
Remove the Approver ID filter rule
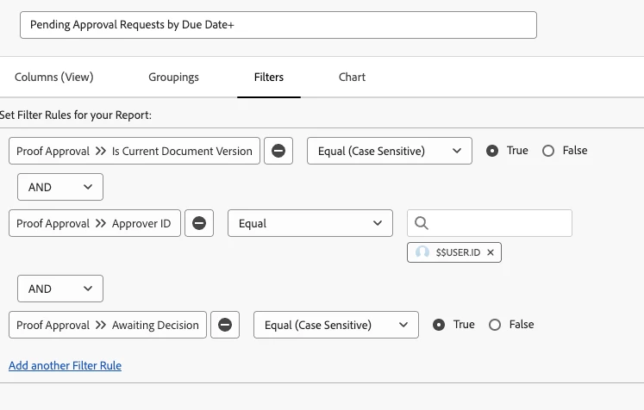(x=198, y=223)
